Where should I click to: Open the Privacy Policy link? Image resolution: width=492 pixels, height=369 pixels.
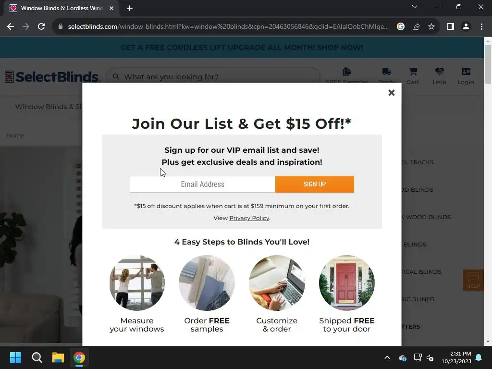[x=249, y=218]
